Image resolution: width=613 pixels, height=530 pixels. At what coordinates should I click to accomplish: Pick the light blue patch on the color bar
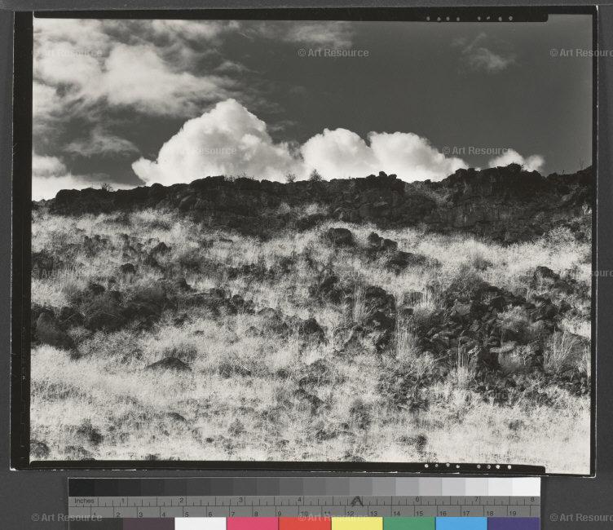click(x=461, y=523)
